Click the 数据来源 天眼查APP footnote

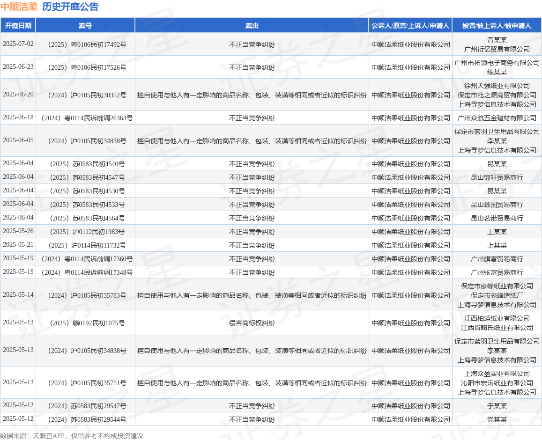72,435
